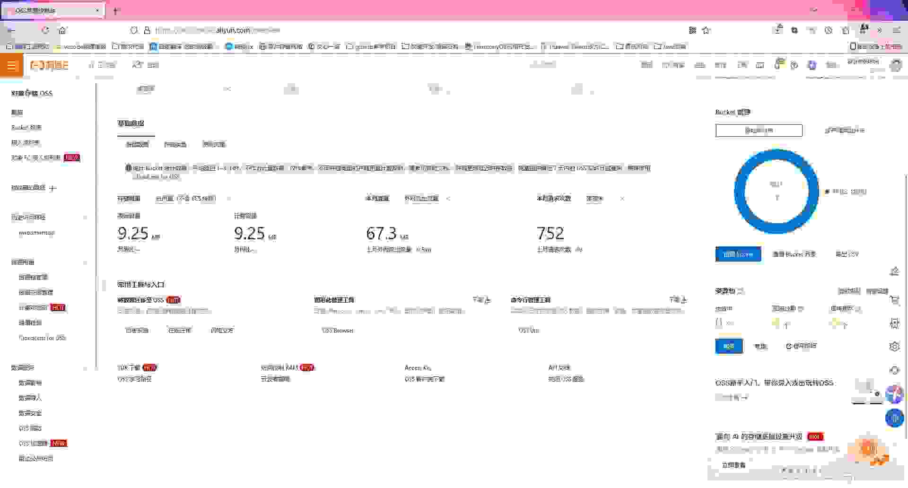
Task: Open the browser history clock icon
Action: pyautogui.click(x=829, y=30)
